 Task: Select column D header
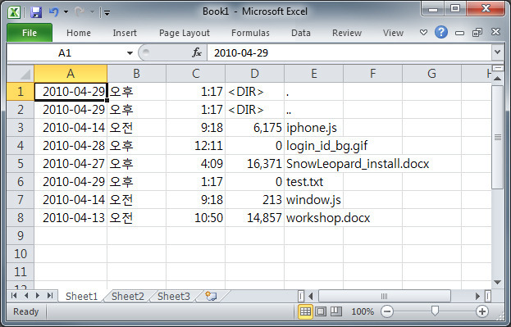[254, 74]
